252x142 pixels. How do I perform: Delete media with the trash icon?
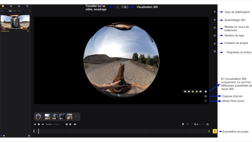click(x=29, y=136)
